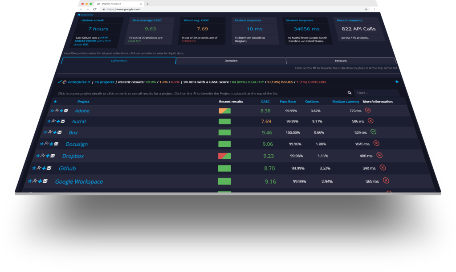Click the star column header beside Project
The width and height of the screenshot is (456, 272).
[55, 101]
